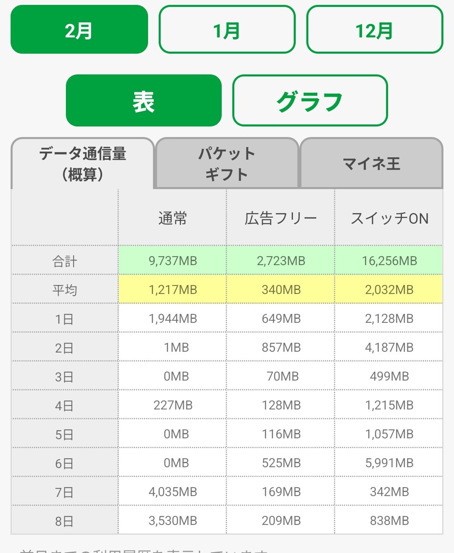Select the 平均 row label
The image size is (454, 553).
[x=65, y=290]
